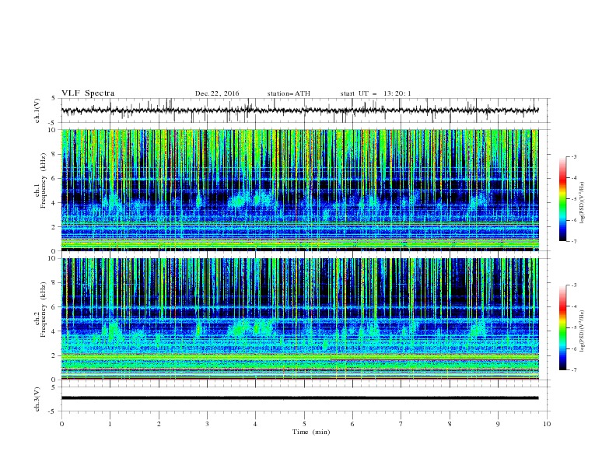The height and width of the screenshot is (476, 616).
Task: Click the "5" tick on ch.1(V) axis
Action: tap(54, 98)
